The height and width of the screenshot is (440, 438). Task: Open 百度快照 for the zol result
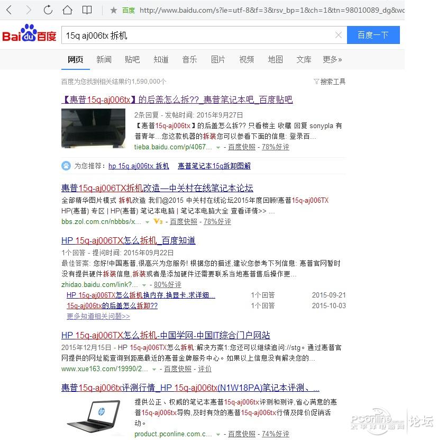click(x=184, y=222)
